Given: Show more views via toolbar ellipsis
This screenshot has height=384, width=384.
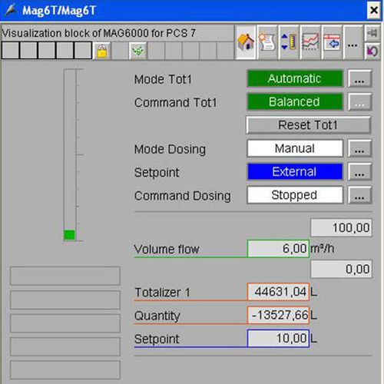Looking at the screenshot, I should tap(353, 42).
